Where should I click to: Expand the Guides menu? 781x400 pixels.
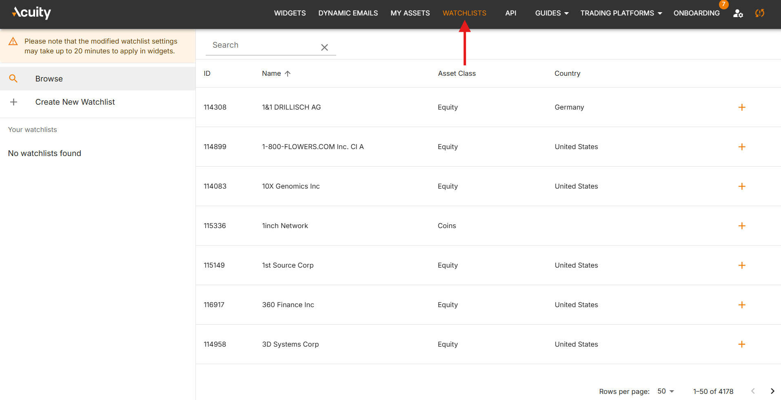[552, 13]
